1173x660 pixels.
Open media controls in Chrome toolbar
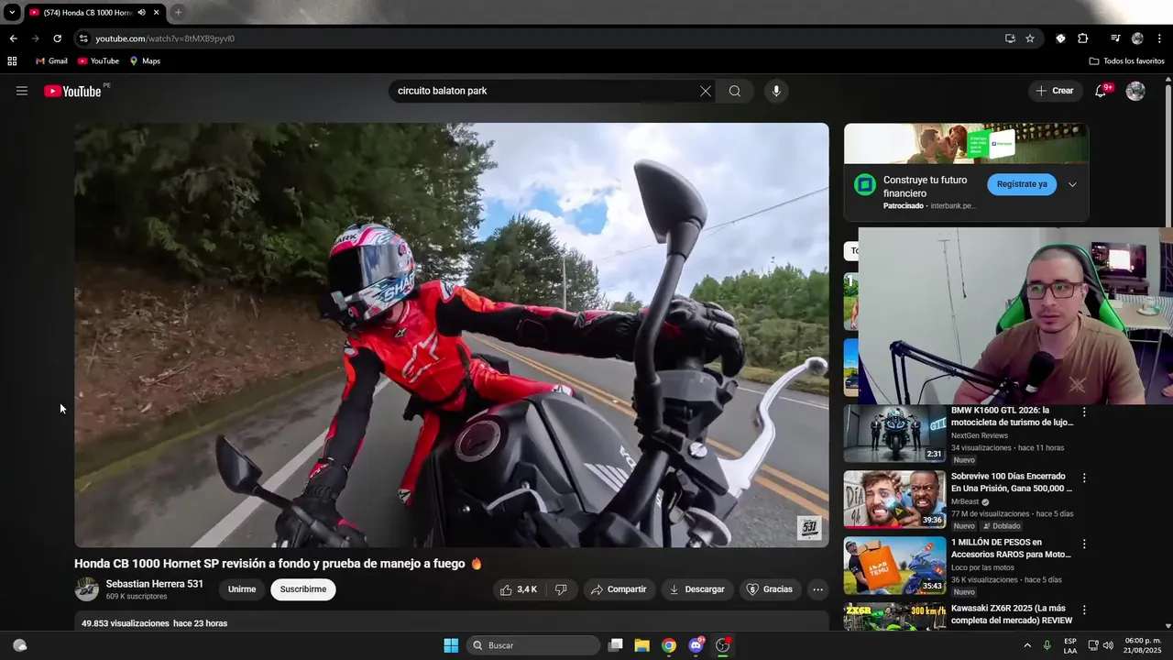(1115, 38)
